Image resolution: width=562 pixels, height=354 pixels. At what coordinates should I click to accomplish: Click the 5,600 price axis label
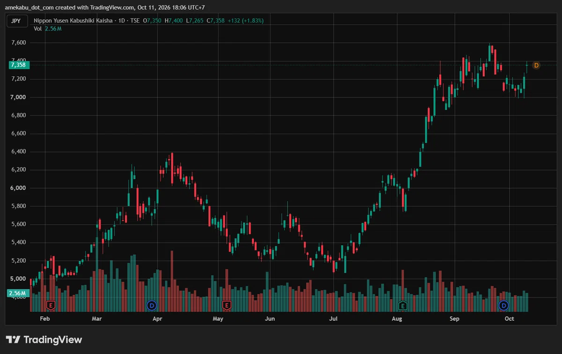point(18,225)
